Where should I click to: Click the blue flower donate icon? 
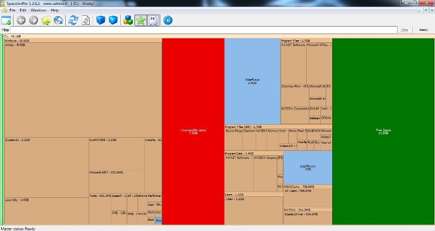pos(168,21)
